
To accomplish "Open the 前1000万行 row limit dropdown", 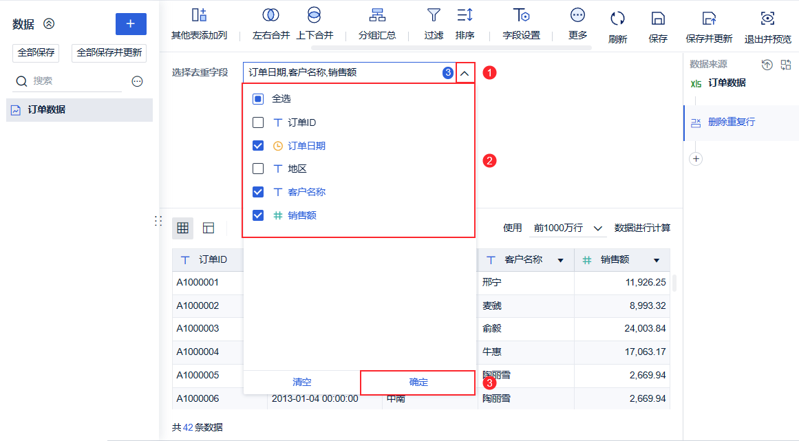I will pyautogui.click(x=568, y=228).
